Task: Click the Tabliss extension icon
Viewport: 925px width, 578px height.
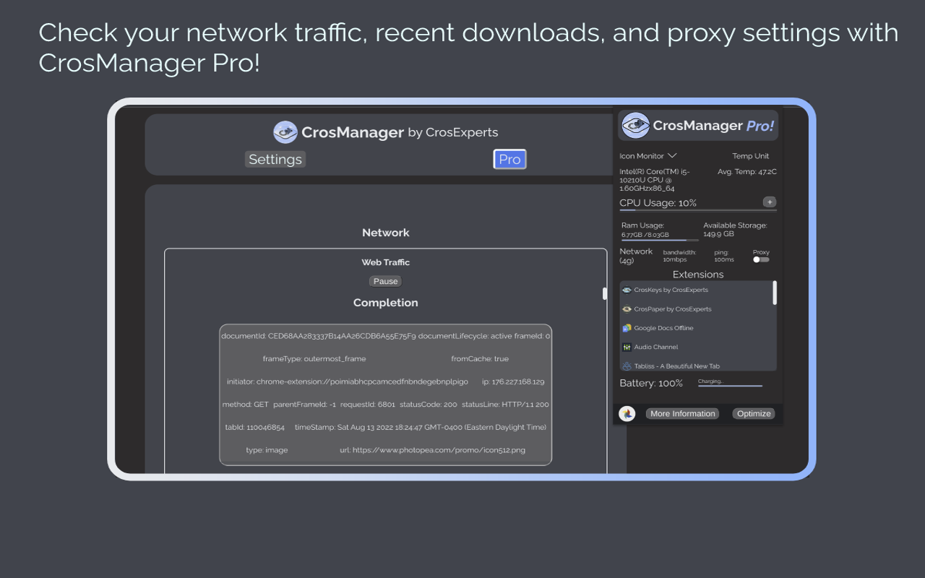Action: tap(627, 366)
